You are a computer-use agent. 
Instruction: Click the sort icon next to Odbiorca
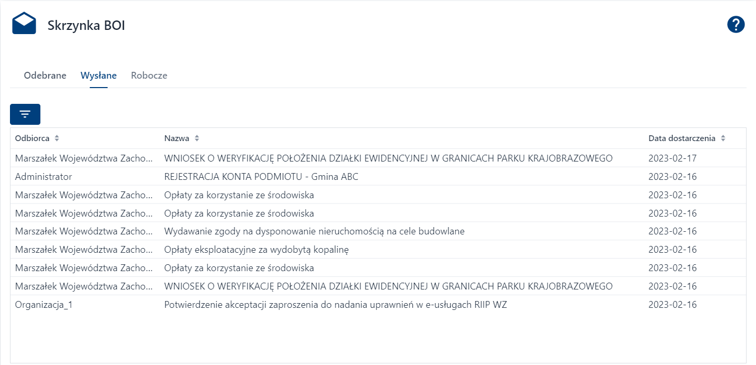tap(57, 138)
